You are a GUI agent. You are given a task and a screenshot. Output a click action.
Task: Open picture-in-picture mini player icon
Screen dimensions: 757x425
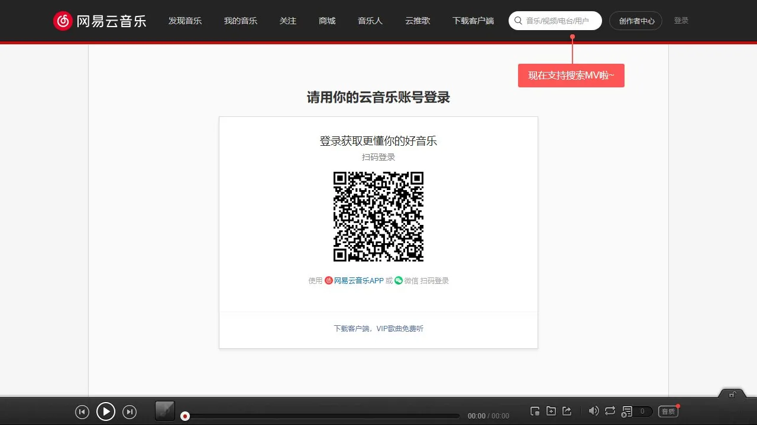535,411
